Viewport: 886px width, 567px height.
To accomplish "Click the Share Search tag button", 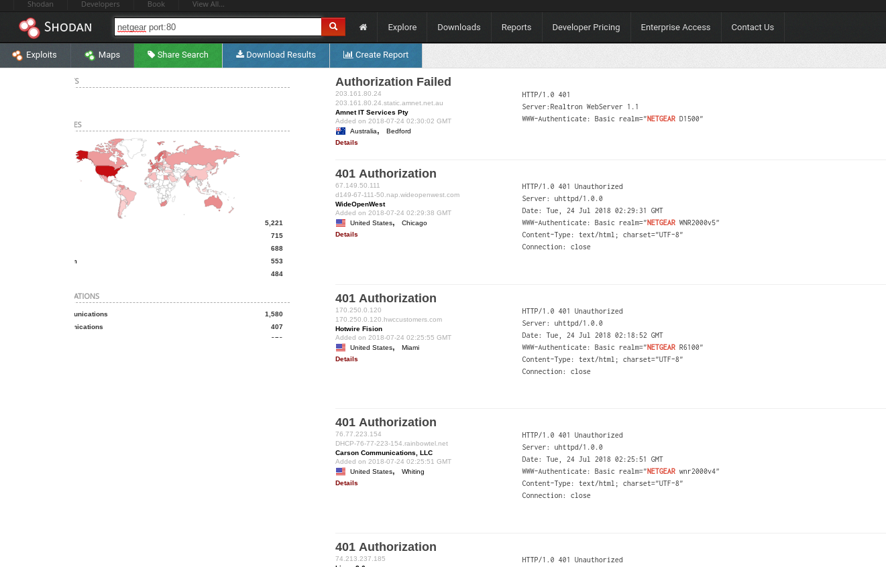I will point(178,55).
